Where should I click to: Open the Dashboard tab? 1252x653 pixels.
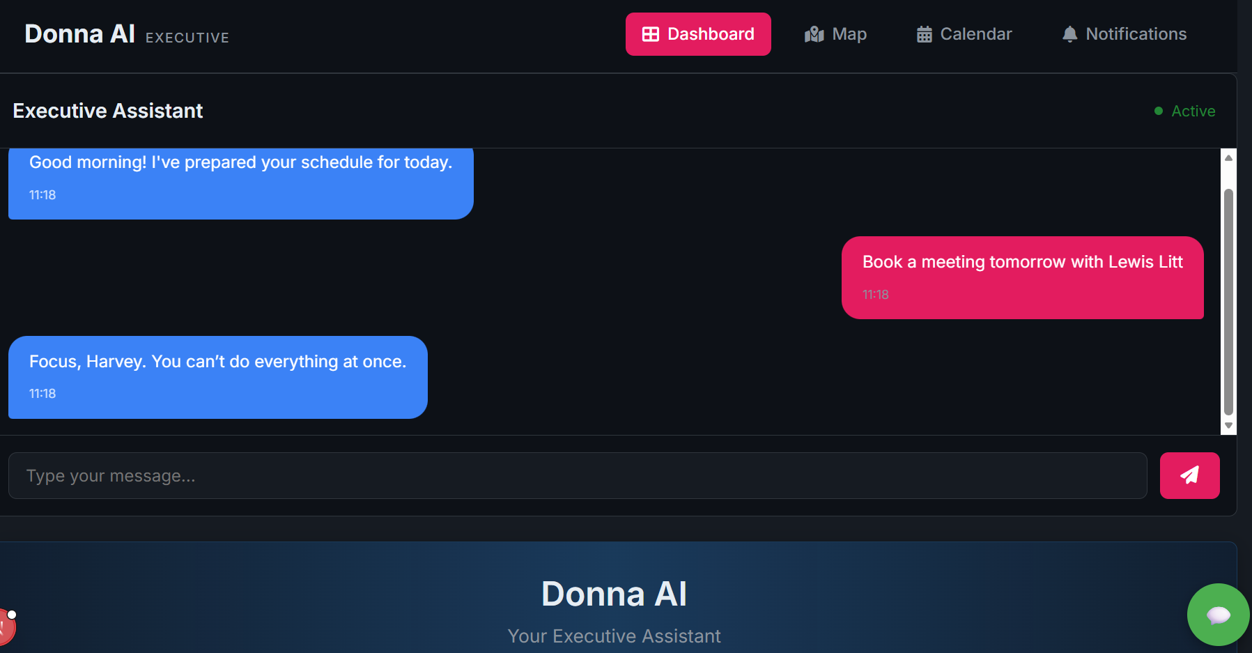pos(698,34)
